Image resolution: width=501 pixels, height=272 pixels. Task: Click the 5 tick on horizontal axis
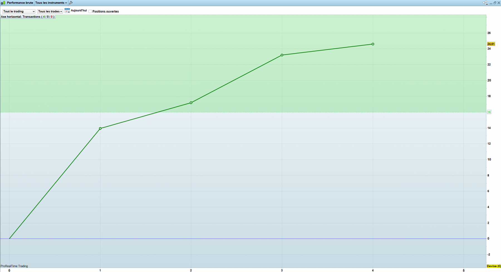464,270
